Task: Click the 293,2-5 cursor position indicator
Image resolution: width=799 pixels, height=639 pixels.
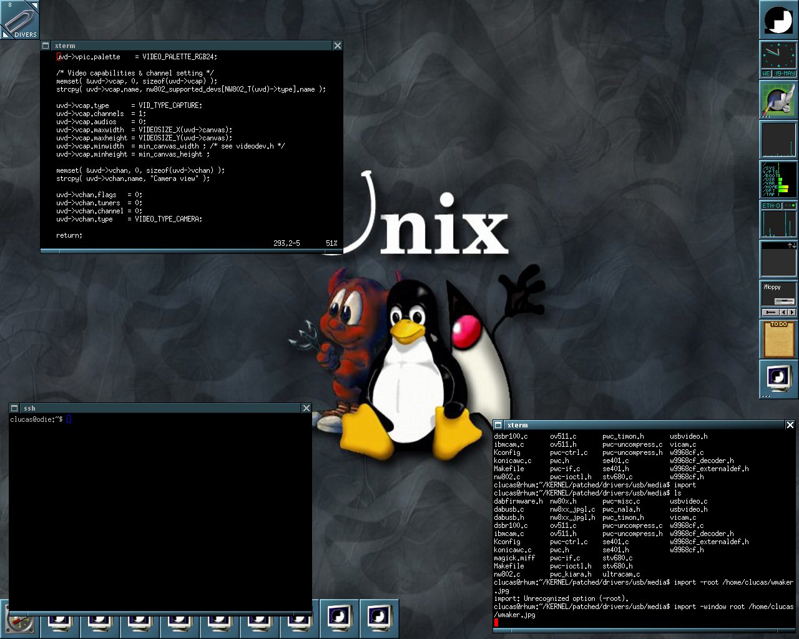Action: (287, 243)
